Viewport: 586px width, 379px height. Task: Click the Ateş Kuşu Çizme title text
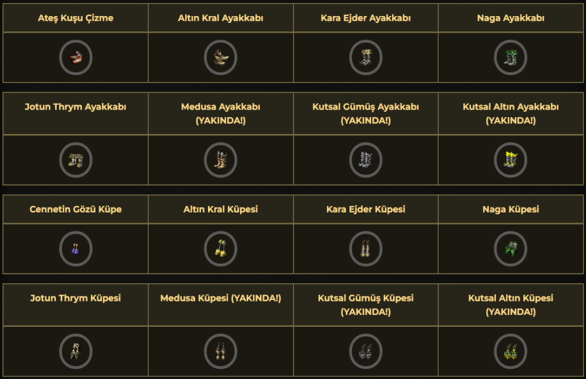click(76, 18)
